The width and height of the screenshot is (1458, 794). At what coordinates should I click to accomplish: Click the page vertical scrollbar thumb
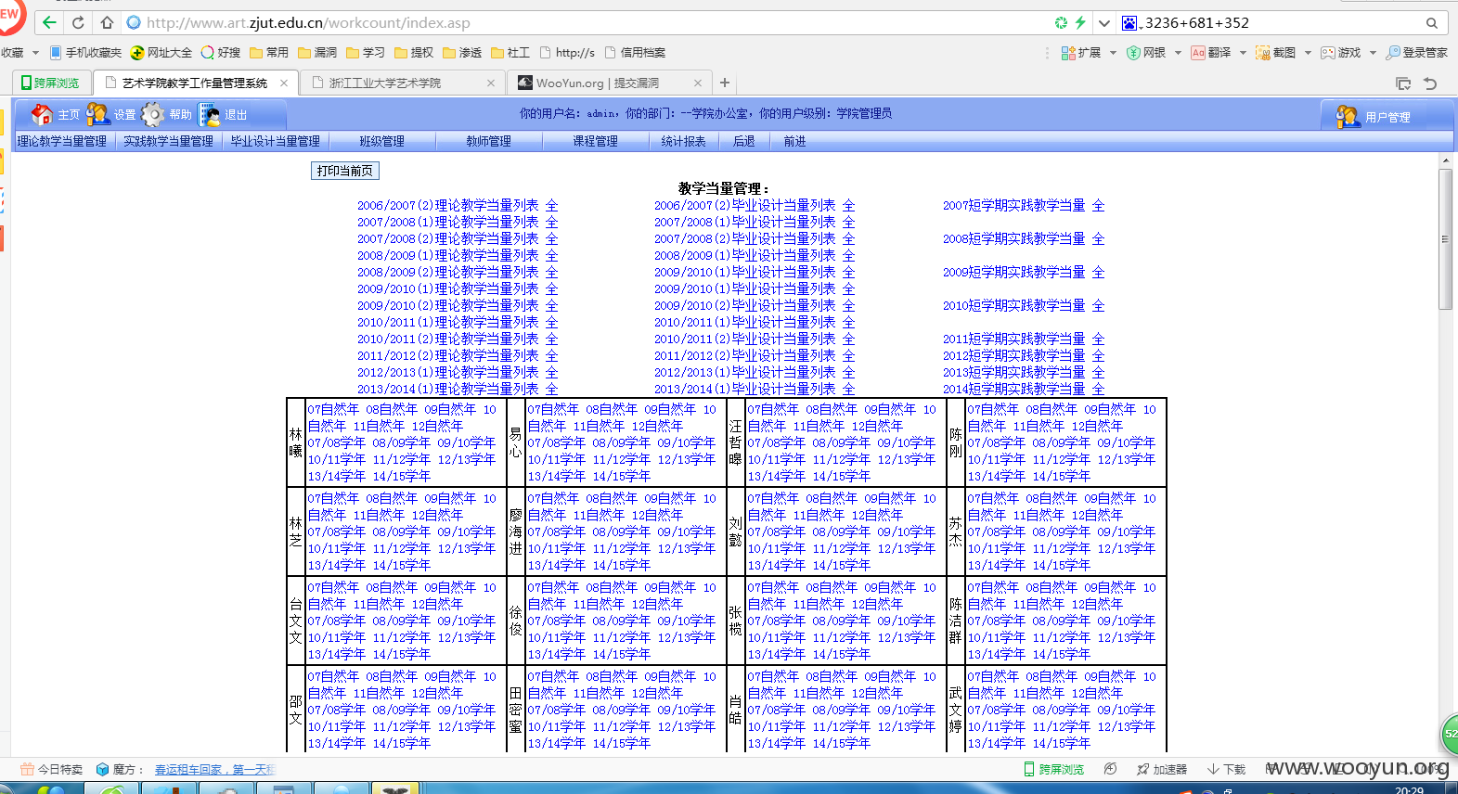point(1445,239)
